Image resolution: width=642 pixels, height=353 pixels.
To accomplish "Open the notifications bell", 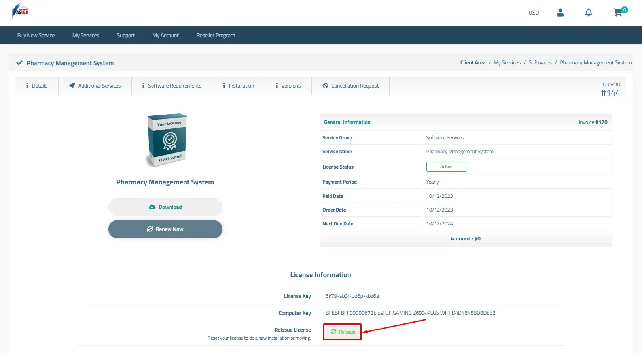I will point(589,13).
